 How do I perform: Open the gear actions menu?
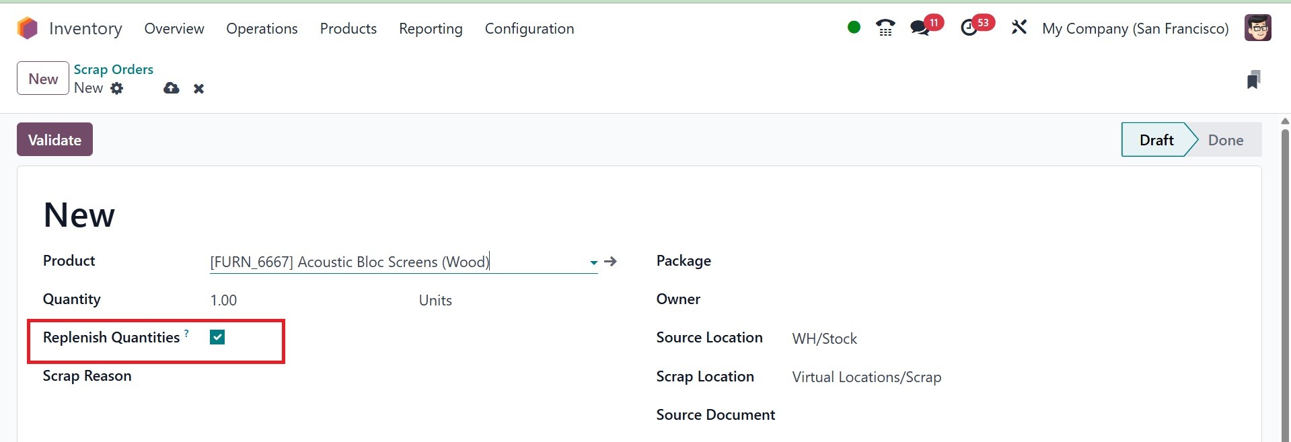(117, 88)
